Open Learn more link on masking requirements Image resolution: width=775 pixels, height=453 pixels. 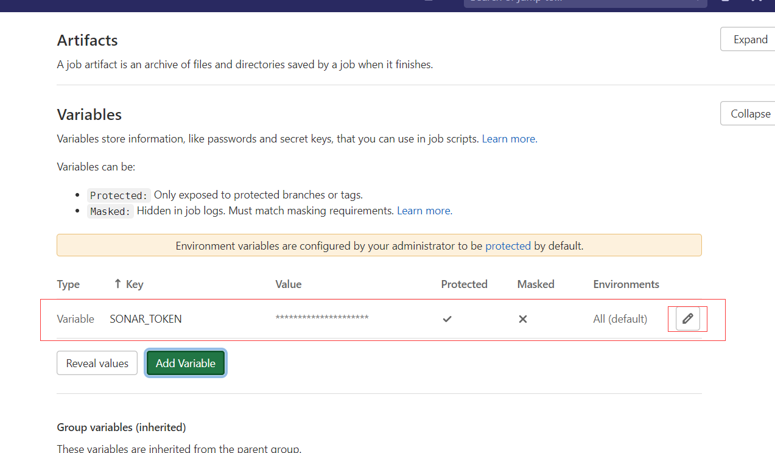tap(424, 211)
